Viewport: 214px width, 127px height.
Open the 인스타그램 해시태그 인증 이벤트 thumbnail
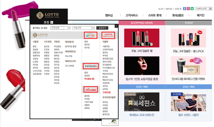pyautogui.click(x=188, y=66)
